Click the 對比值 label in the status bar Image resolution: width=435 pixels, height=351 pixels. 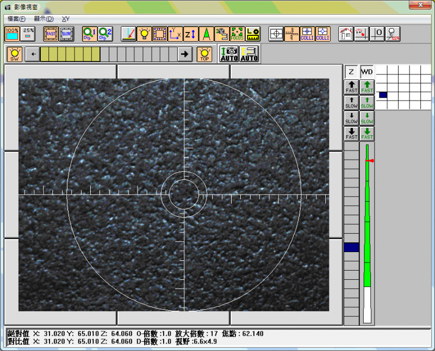(18, 342)
